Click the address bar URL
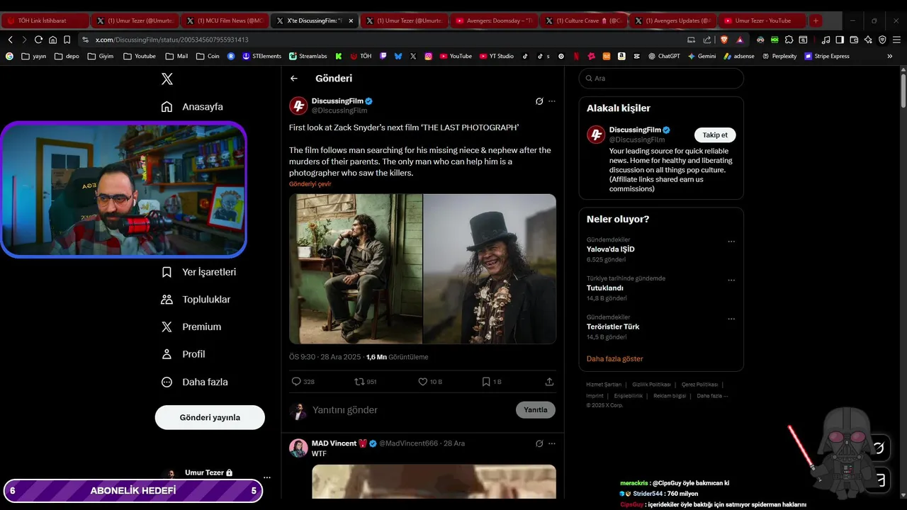This screenshot has height=510, width=907. 172,40
